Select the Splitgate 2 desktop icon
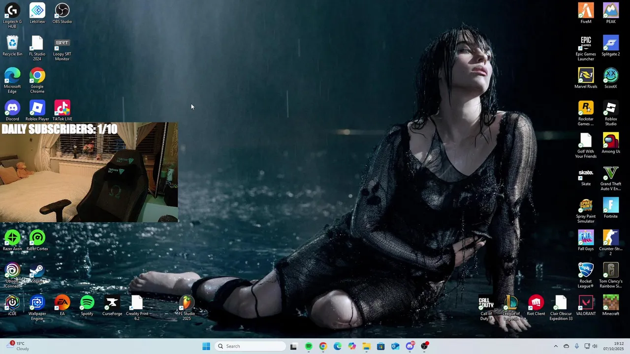The width and height of the screenshot is (630, 354). [611, 46]
